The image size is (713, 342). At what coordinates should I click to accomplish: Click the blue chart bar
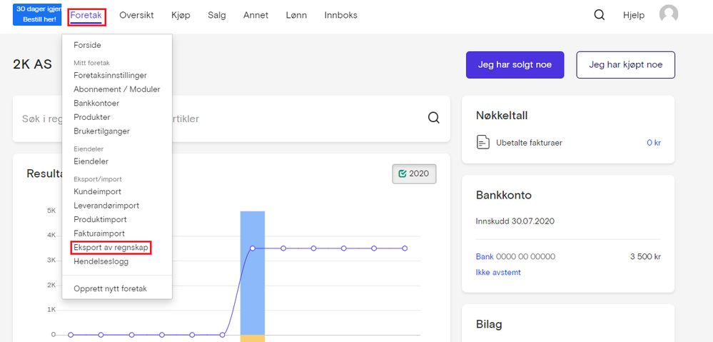pos(253,271)
